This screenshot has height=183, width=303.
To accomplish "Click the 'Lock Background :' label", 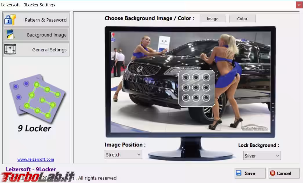I will (259, 145).
